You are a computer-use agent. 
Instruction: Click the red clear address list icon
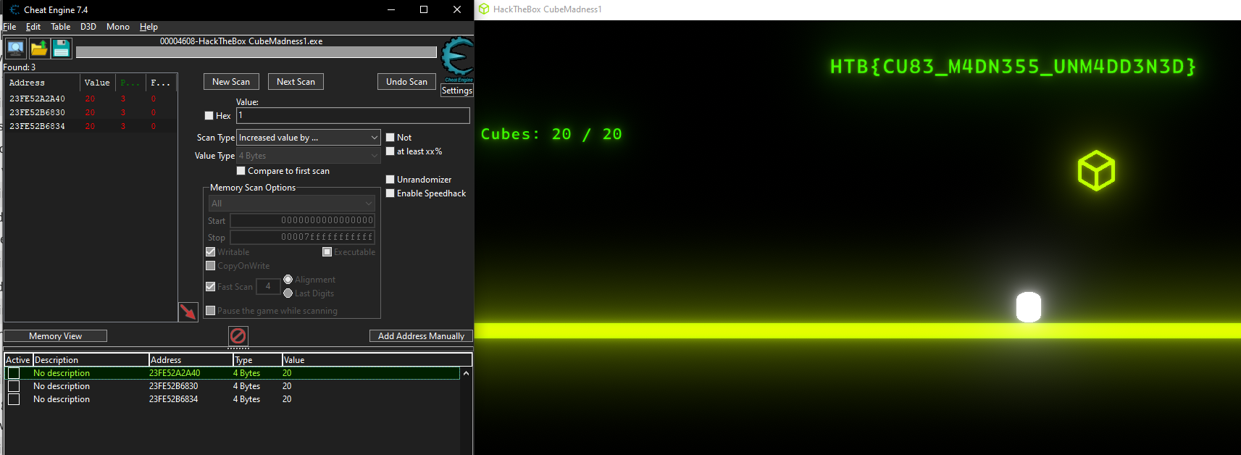coord(238,335)
